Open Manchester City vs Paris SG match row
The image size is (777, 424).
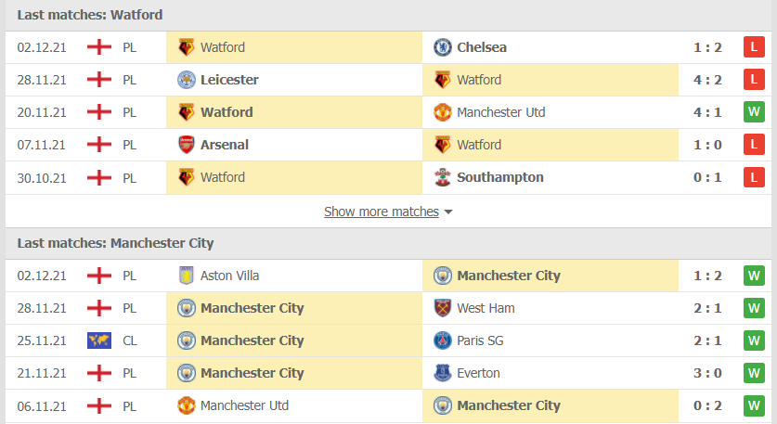tap(388, 340)
